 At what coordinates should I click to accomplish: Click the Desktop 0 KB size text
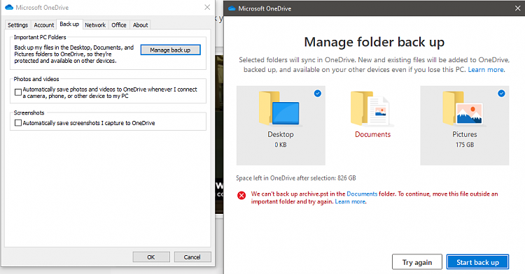point(281,145)
